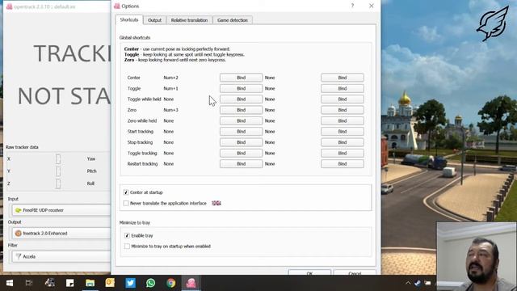
Task: Click the opentrack window title icon
Action: pos(9,6)
